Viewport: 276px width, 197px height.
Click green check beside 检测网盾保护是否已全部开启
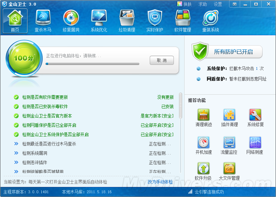pyautogui.click(x=16, y=125)
